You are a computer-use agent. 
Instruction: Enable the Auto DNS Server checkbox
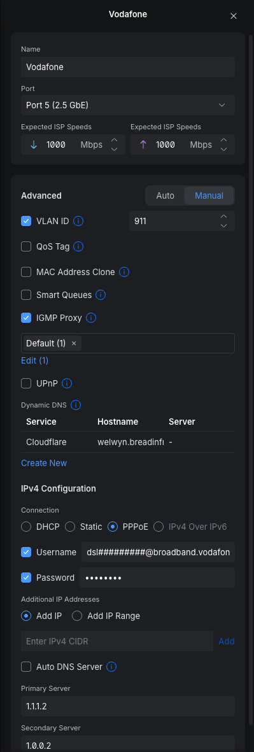(x=26, y=667)
